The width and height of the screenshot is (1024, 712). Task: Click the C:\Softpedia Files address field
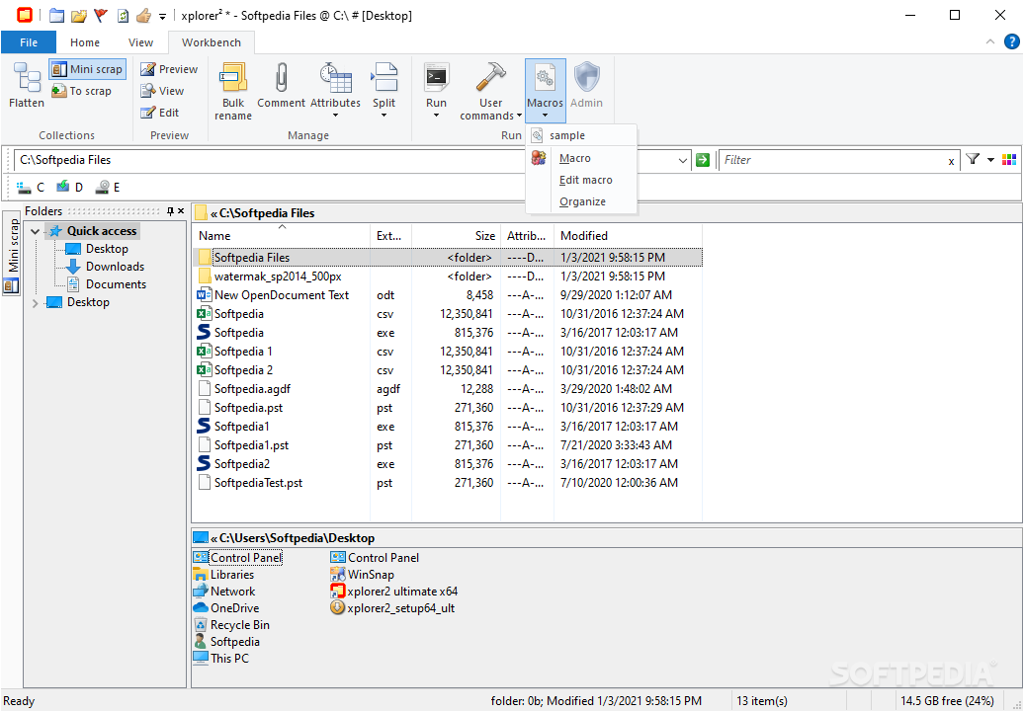point(346,160)
